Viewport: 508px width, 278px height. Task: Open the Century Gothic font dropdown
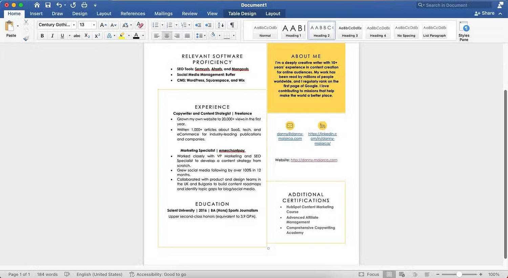coord(74,25)
